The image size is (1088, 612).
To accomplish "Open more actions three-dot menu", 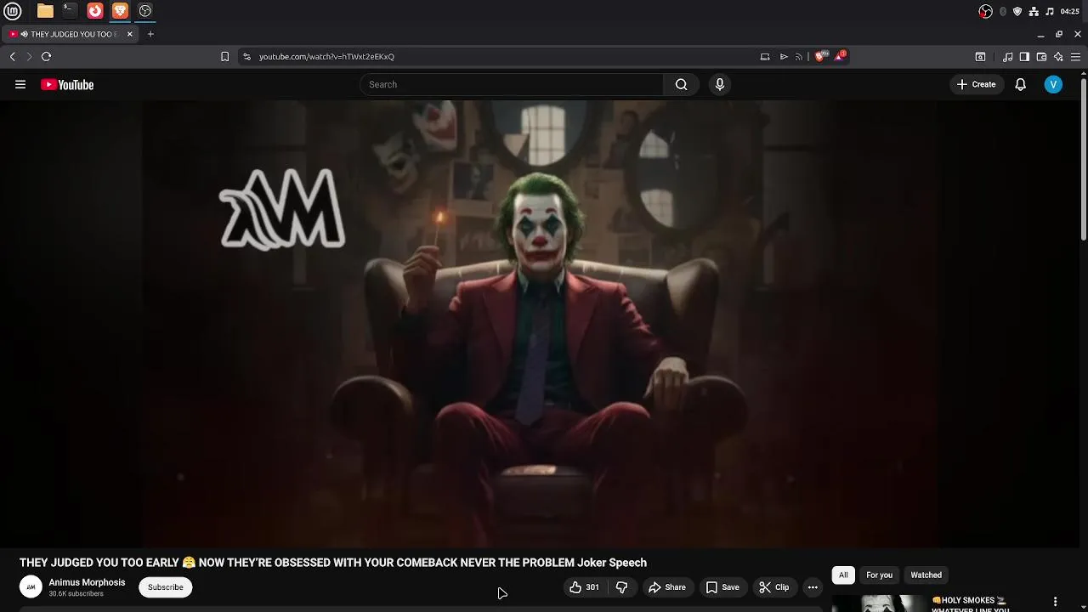I will pyautogui.click(x=813, y=587).
